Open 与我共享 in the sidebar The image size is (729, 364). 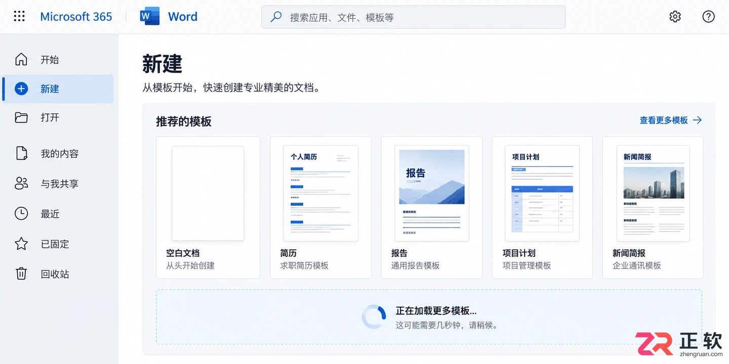tap(59, 184)
